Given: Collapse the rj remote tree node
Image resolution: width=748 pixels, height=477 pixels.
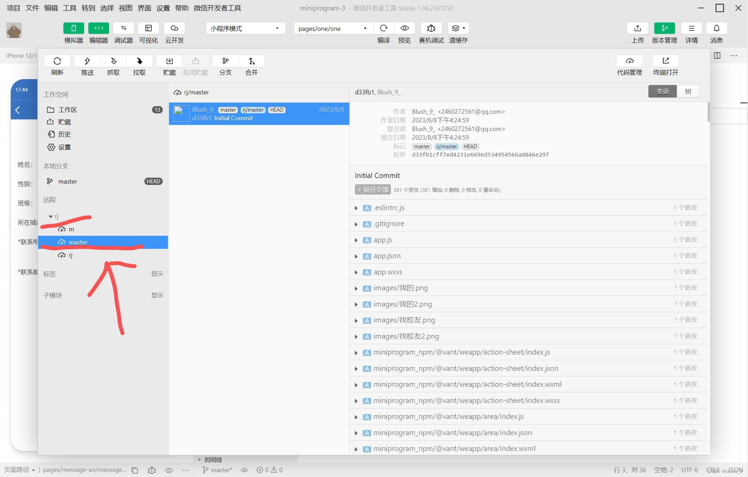Looking at the screenshot, I should [50, 217].
